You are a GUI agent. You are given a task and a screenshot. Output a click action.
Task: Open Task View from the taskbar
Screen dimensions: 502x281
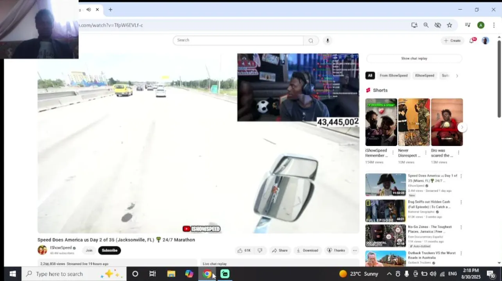152,274
